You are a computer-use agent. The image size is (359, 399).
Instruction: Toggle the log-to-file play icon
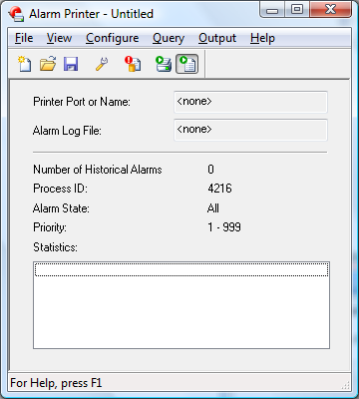click(x=186, y=64)
